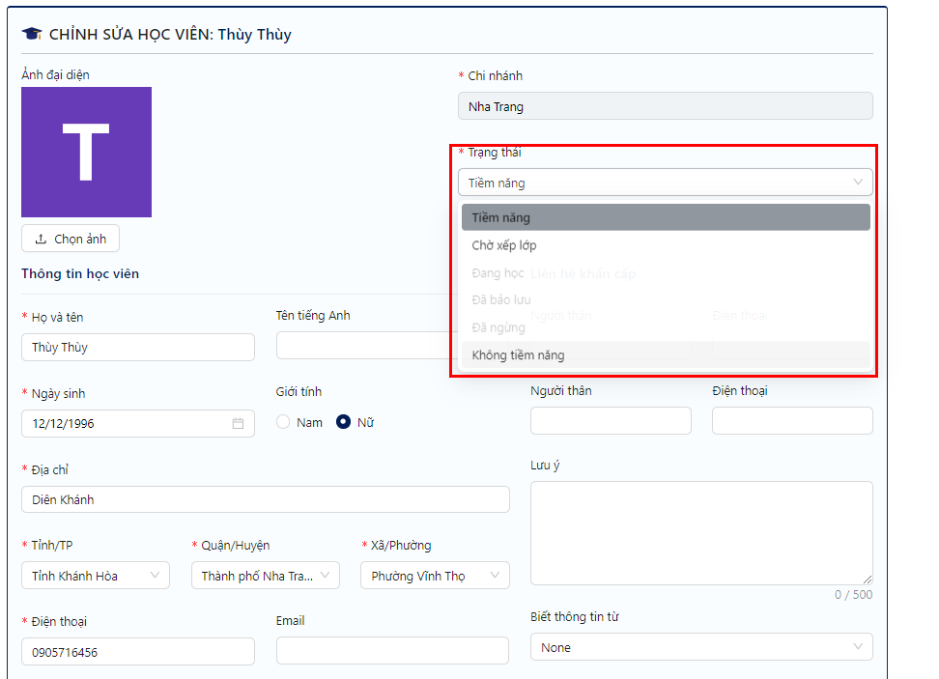Choose Chờ xếp lớp status option
The image size is (939, 679).
(666, 245)
